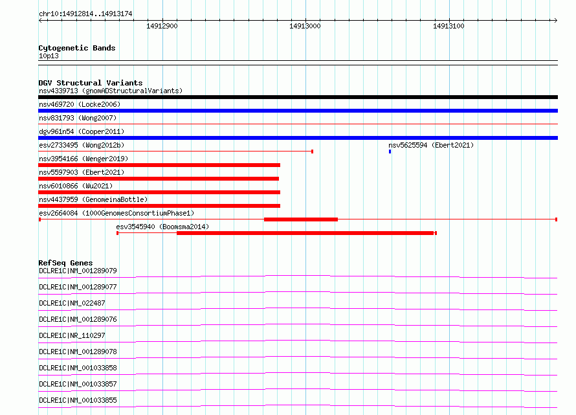The height and width of the screenshot is (415, 576).
Task: Click the red nsv6010866 variant bar
Action: (x=159, y=192)
